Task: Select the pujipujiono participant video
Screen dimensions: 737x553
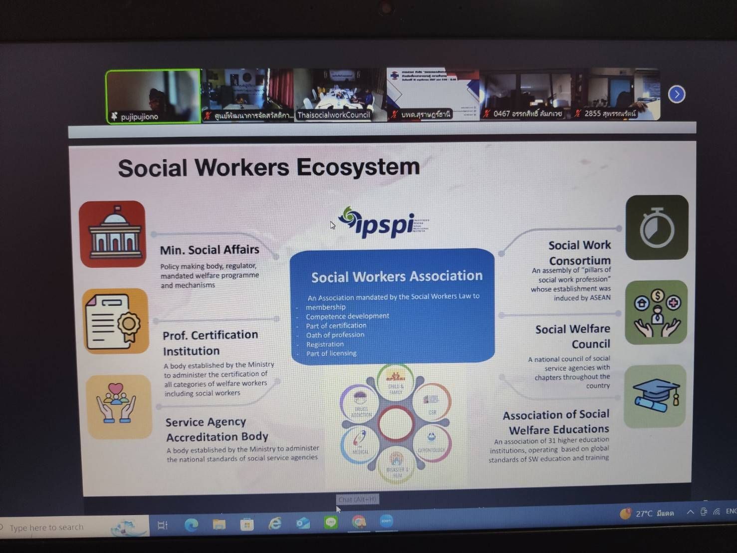Action: coord(153,96)
